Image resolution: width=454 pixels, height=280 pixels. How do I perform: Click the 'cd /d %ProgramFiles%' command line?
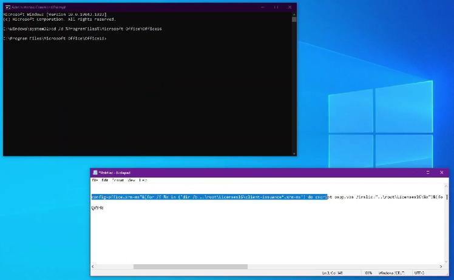coord(83,28)
